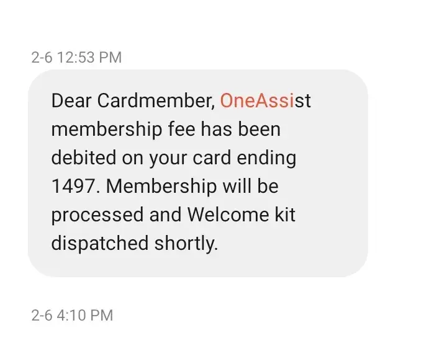The height and width of the screenshot is (341, 447).
Task: Tap the time 12:53 PM
Action: tap(89, 58)
